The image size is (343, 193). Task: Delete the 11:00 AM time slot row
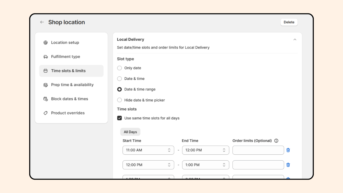point(288,150)
